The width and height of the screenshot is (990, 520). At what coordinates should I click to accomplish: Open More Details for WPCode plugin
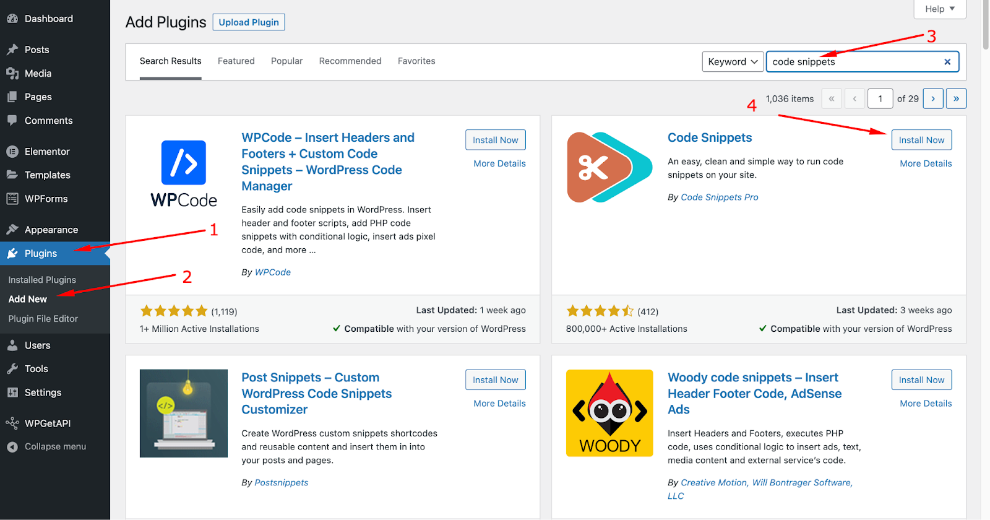click(499, 163)
